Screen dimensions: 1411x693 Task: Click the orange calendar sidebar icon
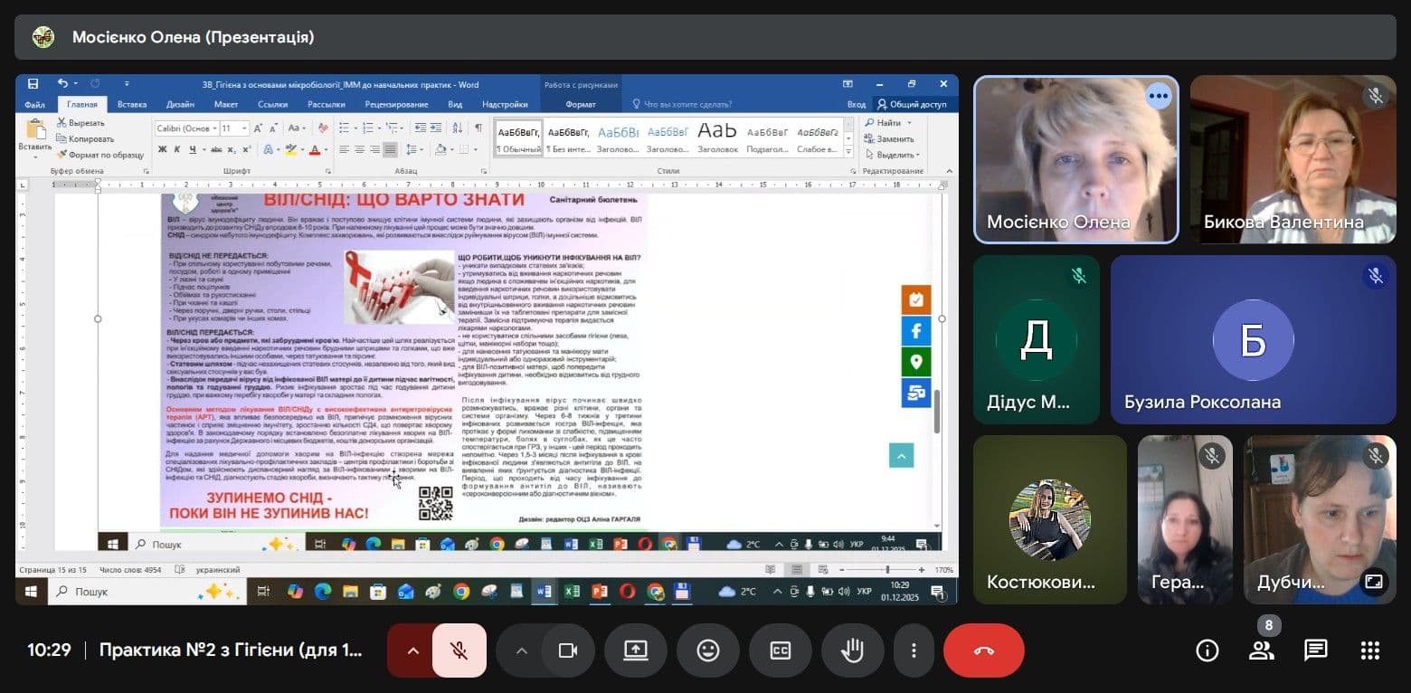(x=915, y=299)
